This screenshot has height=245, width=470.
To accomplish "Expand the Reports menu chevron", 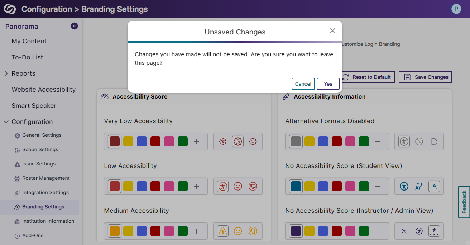I will (x=6, y=73).
